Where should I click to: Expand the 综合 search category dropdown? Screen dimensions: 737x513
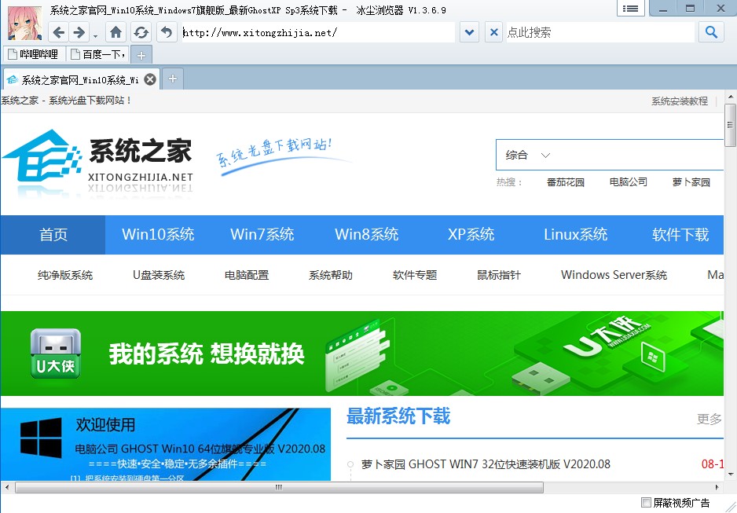coord(527,155)
